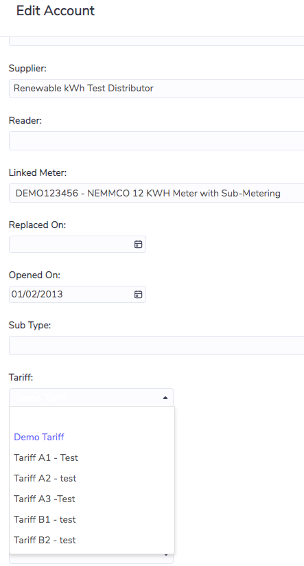
Task: Focus the empty Sub Type field
Action: (x=156, y=346)
